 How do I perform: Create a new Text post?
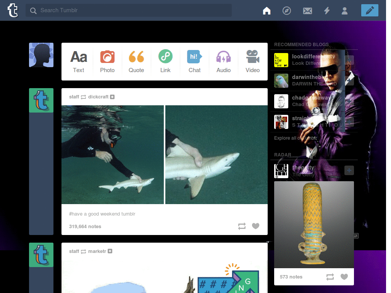79,61
